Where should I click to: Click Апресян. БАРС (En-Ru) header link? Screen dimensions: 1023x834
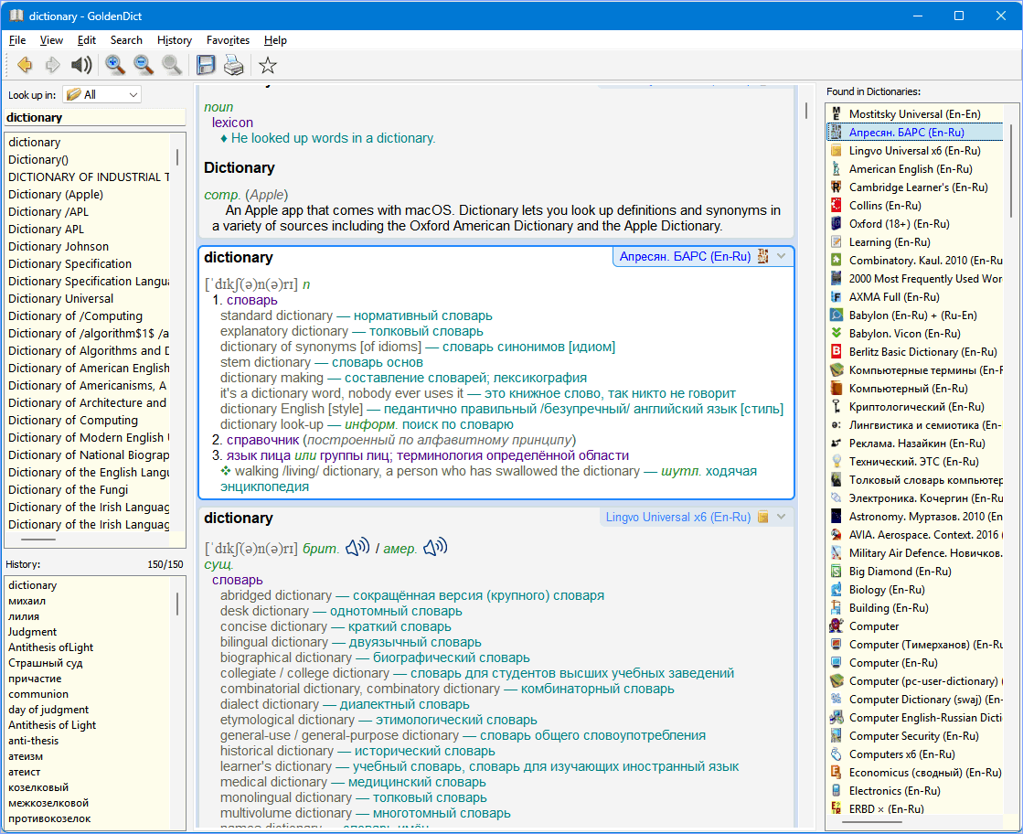(x=685, y=256)
